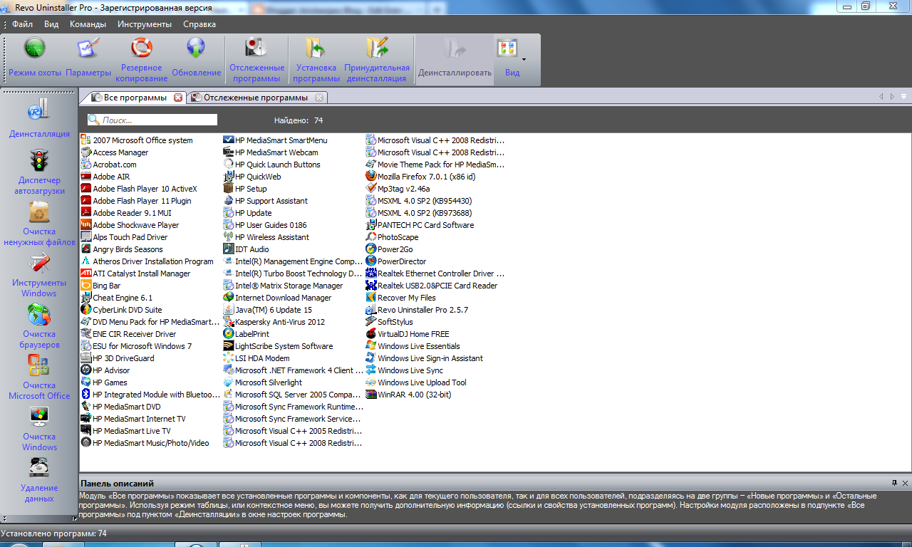912x547 pixels.
Task: Select Деинсталляция in the left sidebar
Action: pyautogui.click(x=39, y=119)
